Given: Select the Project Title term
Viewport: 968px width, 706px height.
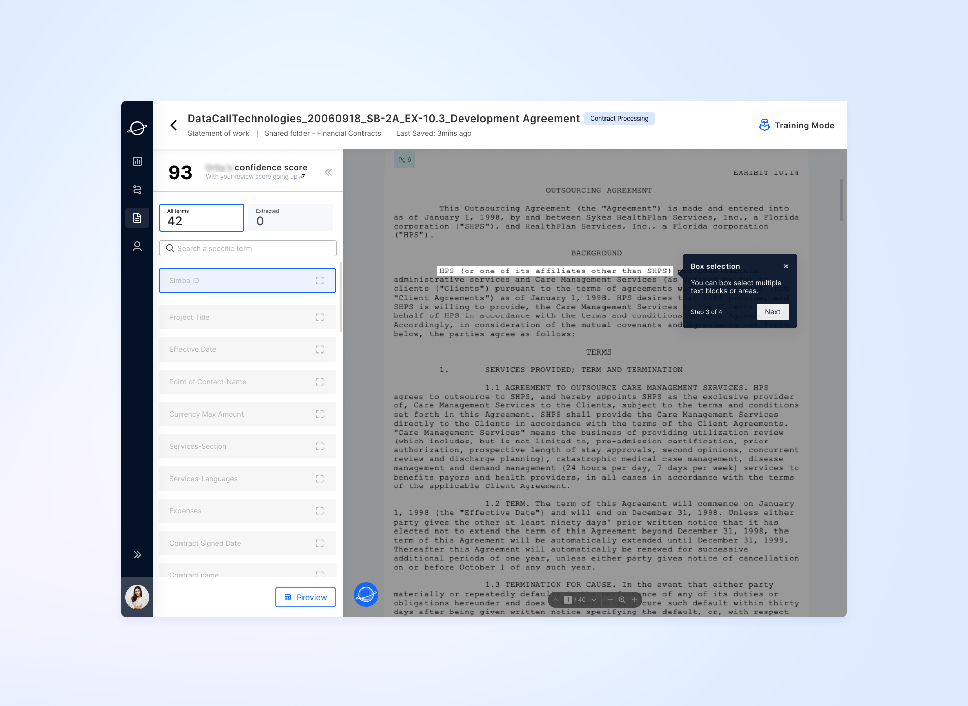Looking at the screenshot, I should tap(248, 317).
